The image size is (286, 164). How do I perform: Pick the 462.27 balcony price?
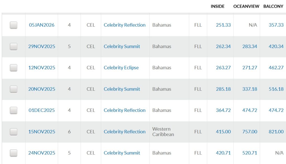pyautogui.click(x=276, y=68)
